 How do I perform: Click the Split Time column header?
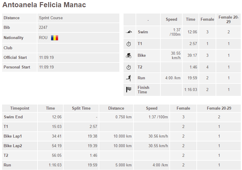81,108
